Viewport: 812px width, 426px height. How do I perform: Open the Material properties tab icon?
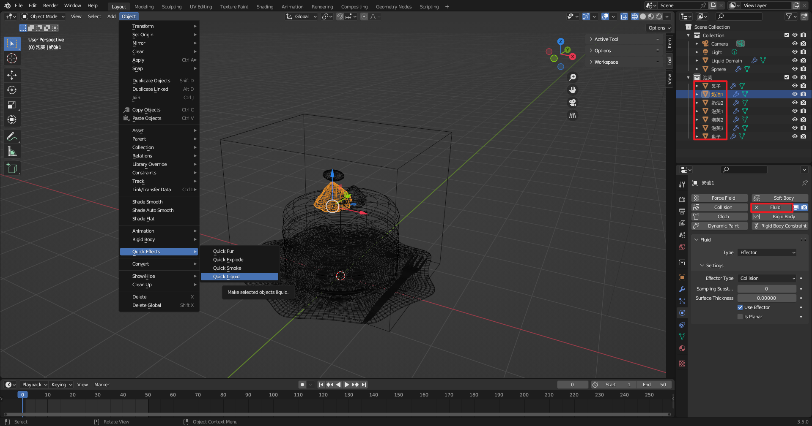682,348
